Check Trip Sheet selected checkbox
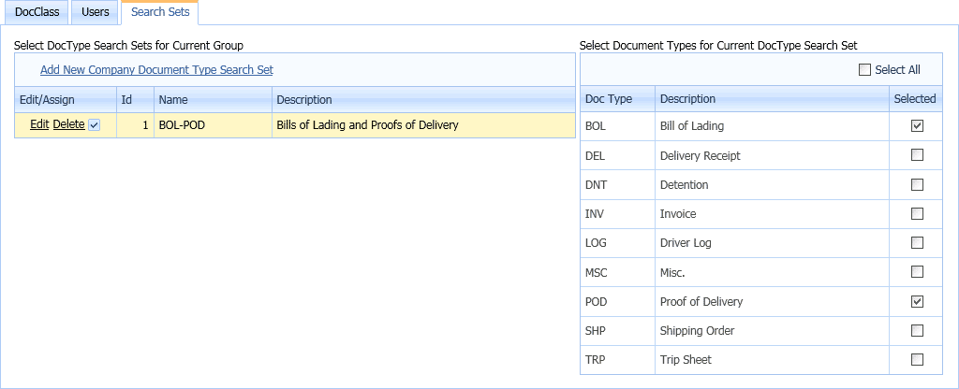This screenshot has width=959, height=389. click(917, 360)
